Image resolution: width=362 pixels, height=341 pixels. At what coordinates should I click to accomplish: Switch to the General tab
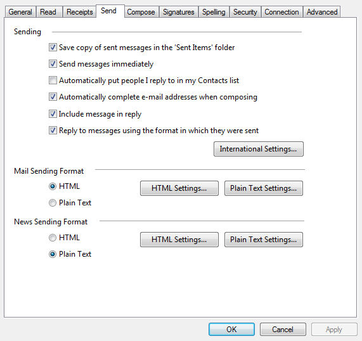[20, 12]
